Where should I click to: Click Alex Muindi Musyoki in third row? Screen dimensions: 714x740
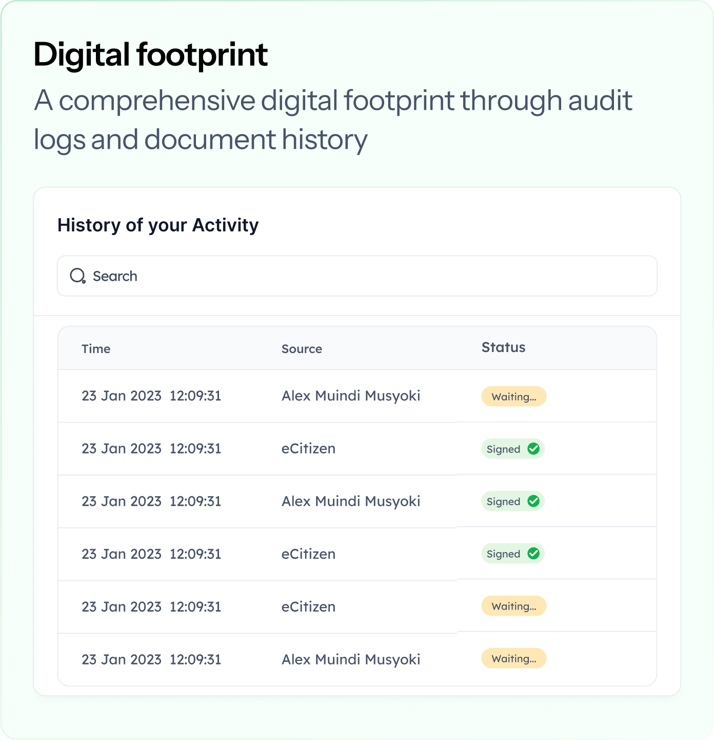pyautogui.click(x=351, y=501)
